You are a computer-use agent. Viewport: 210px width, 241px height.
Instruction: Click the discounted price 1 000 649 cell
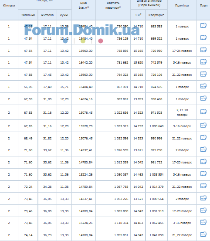point(156,126)
